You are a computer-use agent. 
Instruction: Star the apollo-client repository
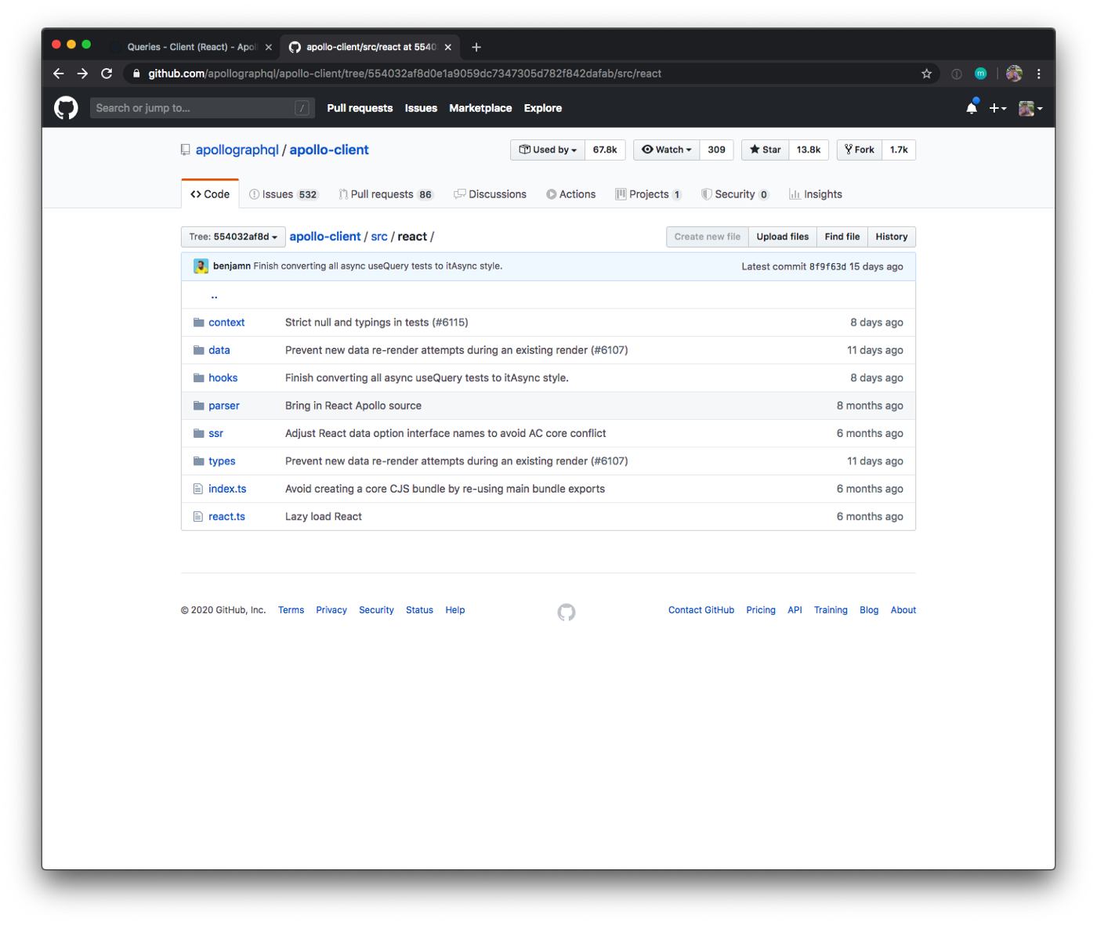click(x=766, y=150)
